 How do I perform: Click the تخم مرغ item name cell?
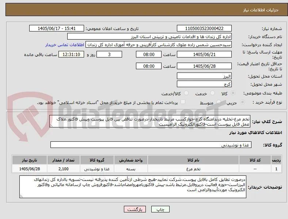(193, 169)
